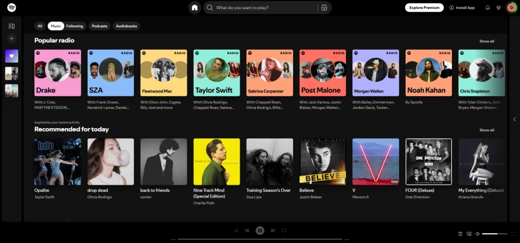Open drop dead album cover

[111, 162]
